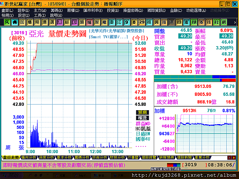Click the red 幅 toolbar icon

[89, 22]
